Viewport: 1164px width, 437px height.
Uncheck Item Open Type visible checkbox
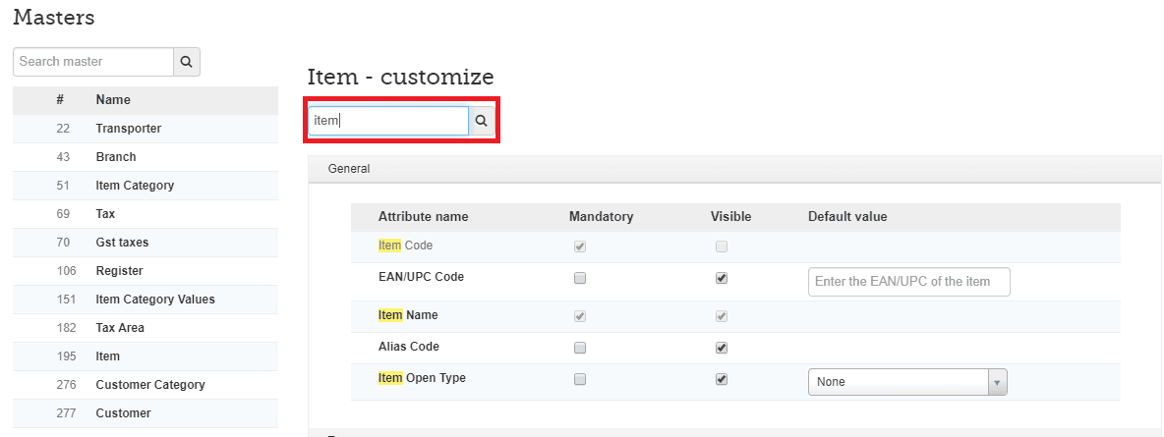(x=722, y=379)
